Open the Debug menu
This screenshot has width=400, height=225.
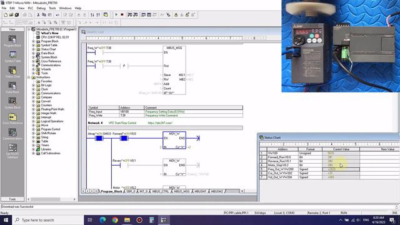click(41, 8)
